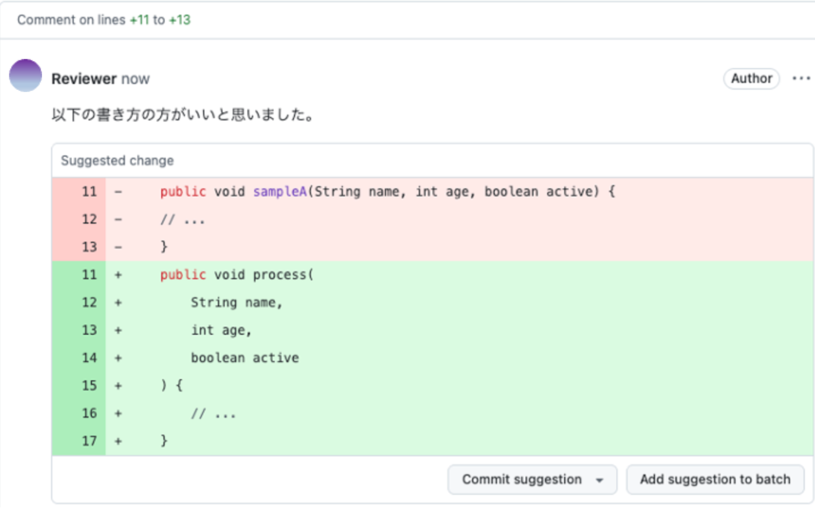
Task: Click the reviewer's purple avatar
Action: click(x=26, y=76)
